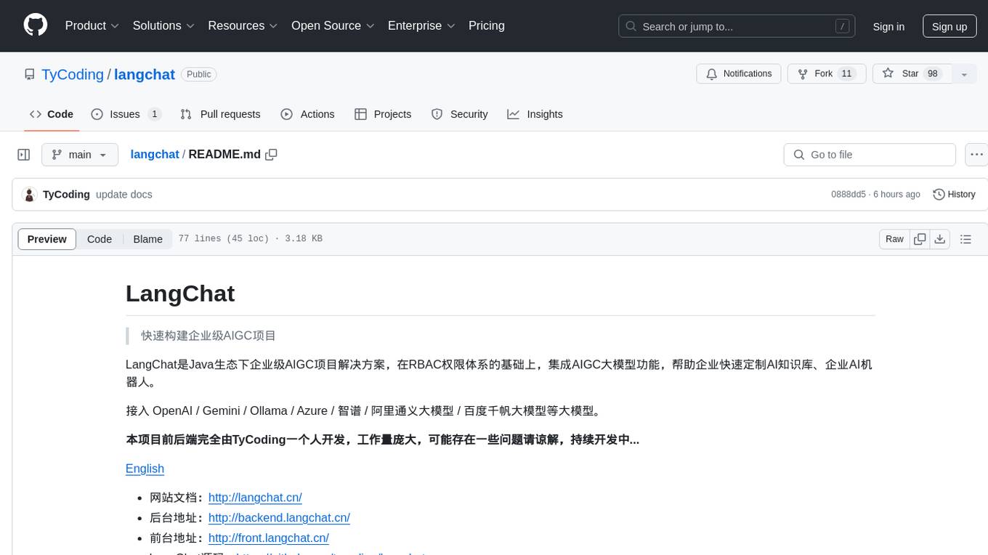
Task: Switch to the Issues tab
Action: click(126, 114)
